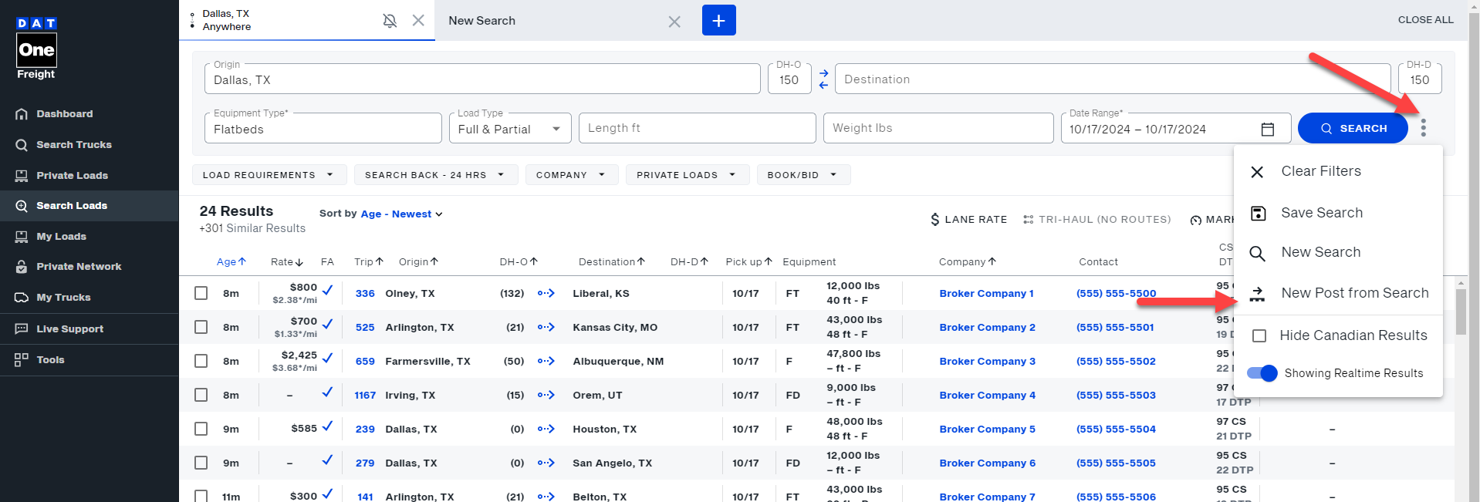Viewport: 1480px width, 502px height.
Task: Expand the Load Requirements filter
Action: click(x=269, y=175)
